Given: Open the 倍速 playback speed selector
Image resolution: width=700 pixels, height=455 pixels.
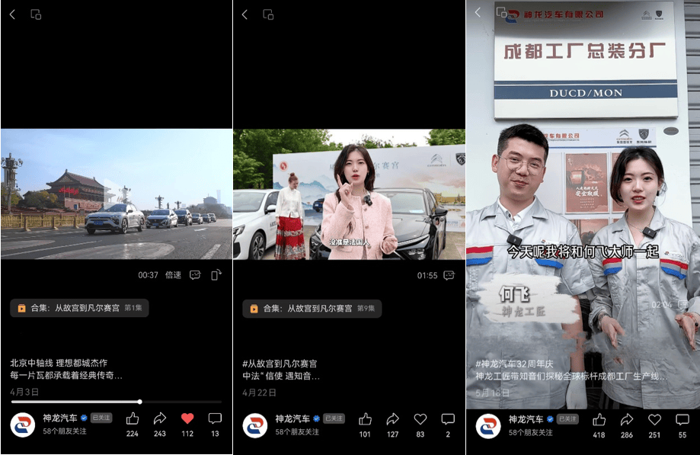Looking at the screenshot, I should [173, 275].
